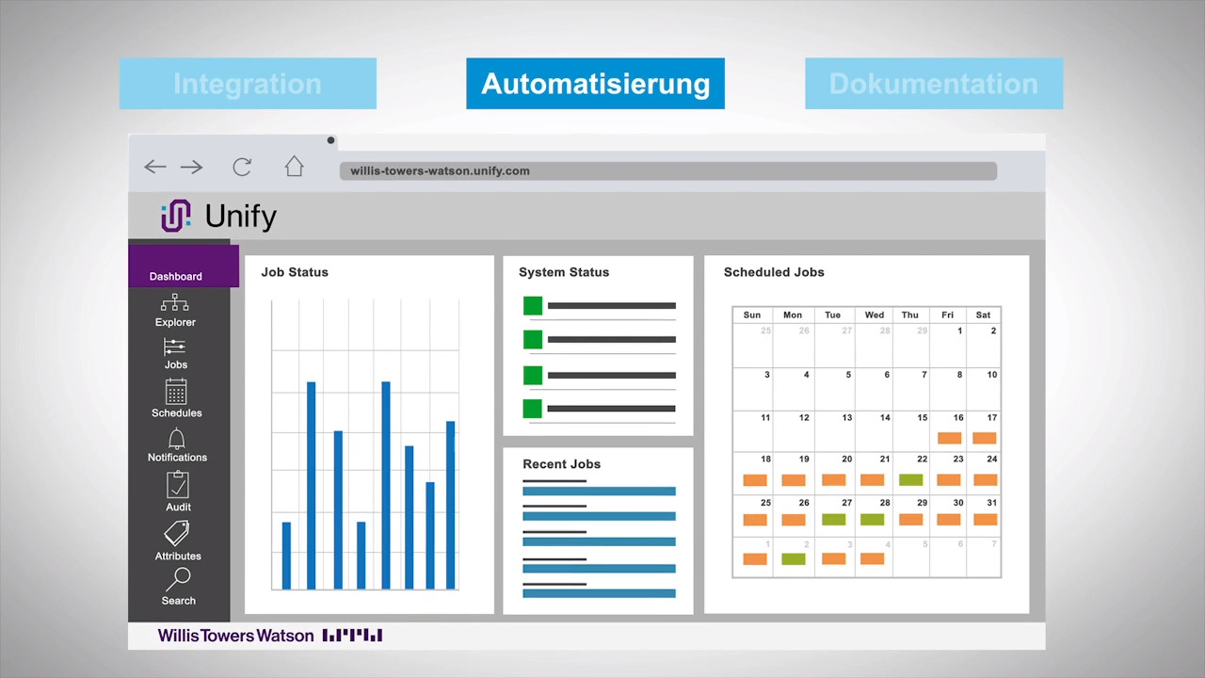1205x678 pixels.
Task: Click the browser forward arrow
Action: (191, 168)
